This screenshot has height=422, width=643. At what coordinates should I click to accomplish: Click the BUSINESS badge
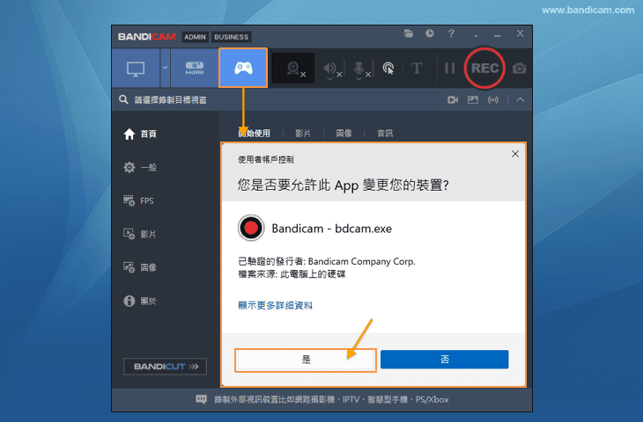[232, 37]
